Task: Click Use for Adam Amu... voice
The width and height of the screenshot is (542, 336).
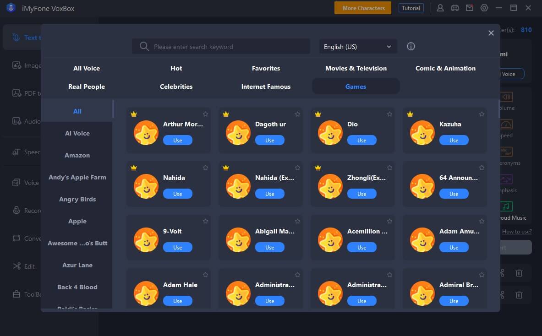Action: point(454,247)
